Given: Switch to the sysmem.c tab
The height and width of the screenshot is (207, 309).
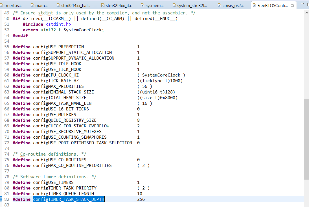Looking at the screenshot, I should pyautogui.click(x=152, y=6).
